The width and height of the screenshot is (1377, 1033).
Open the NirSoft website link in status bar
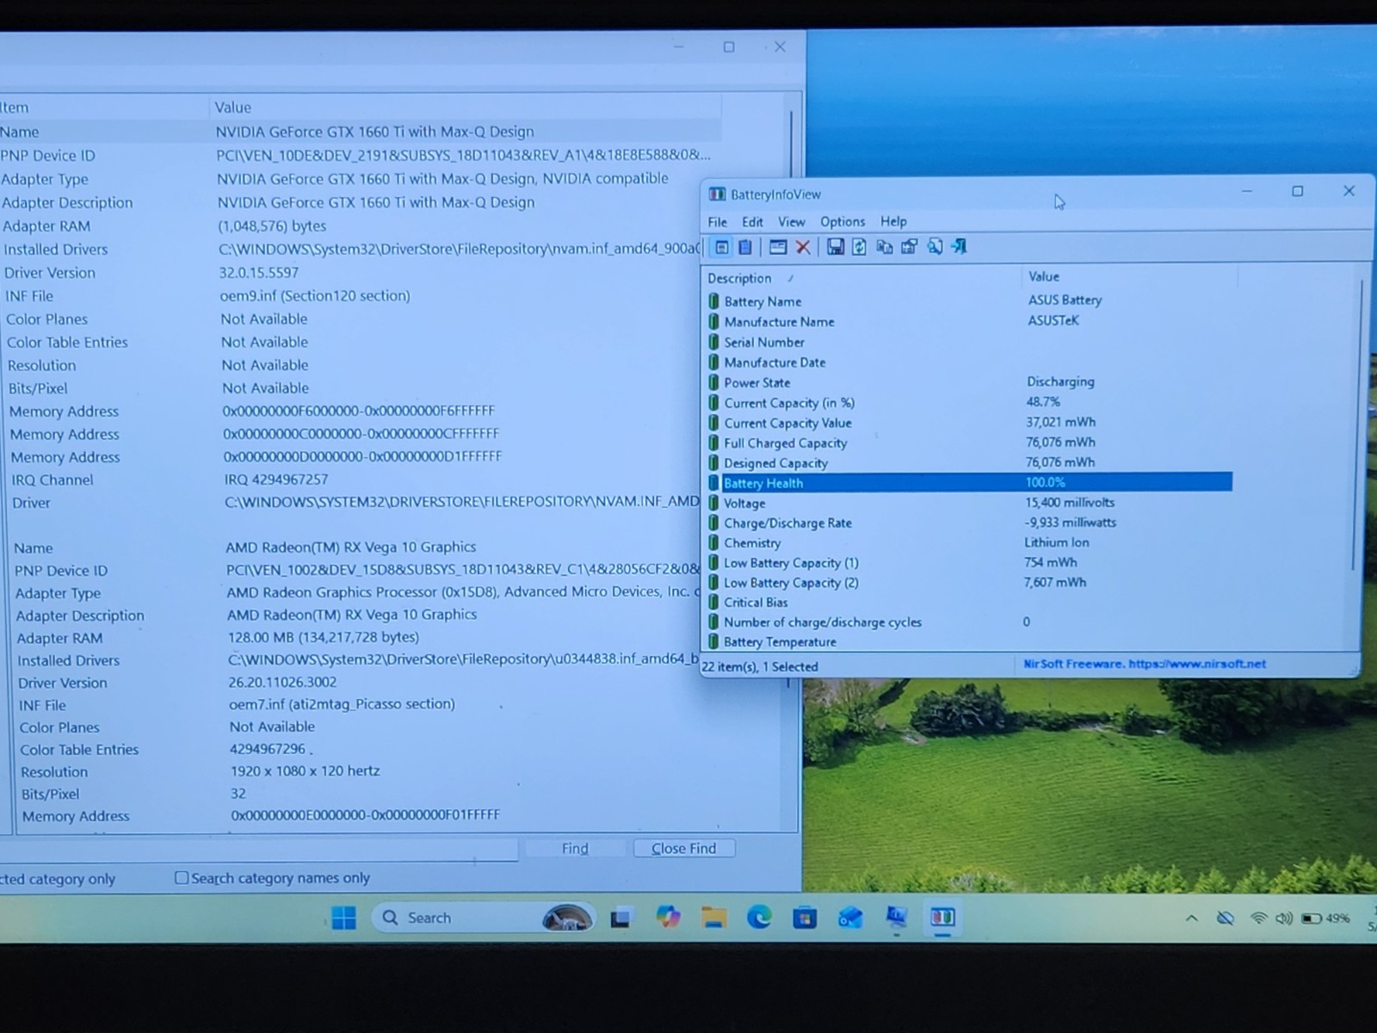tap(1144, 664)
